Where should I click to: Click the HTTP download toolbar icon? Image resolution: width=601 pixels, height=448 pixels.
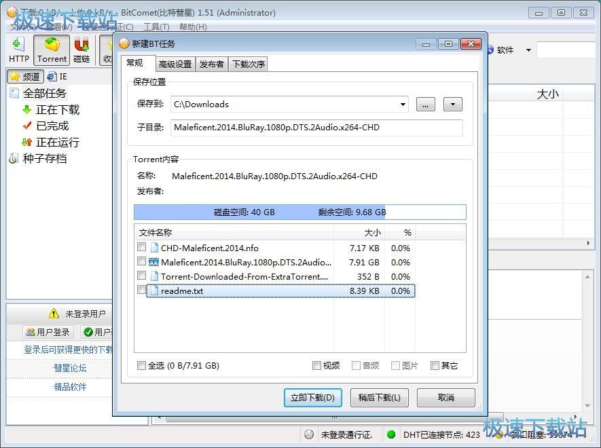click(18, 50)
